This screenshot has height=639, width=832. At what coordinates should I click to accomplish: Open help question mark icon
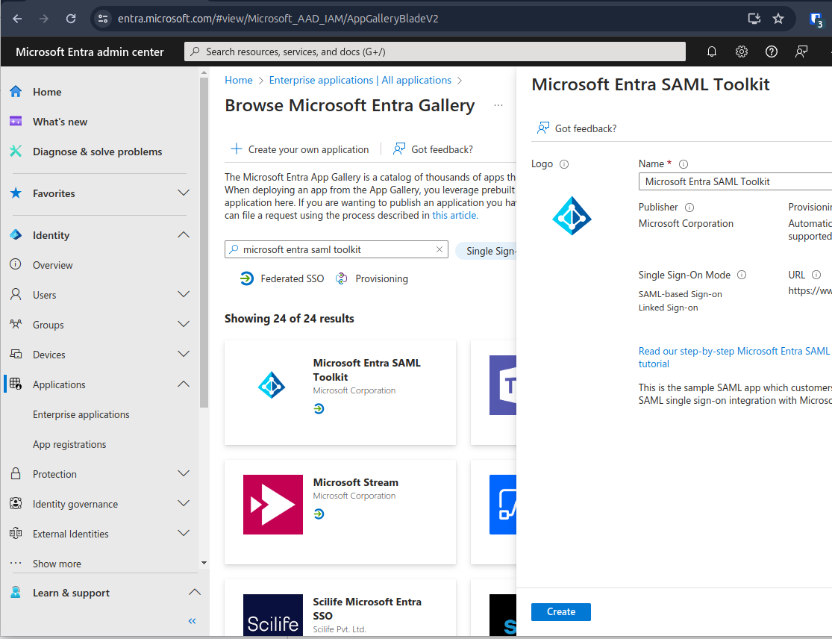click(771, 52)
